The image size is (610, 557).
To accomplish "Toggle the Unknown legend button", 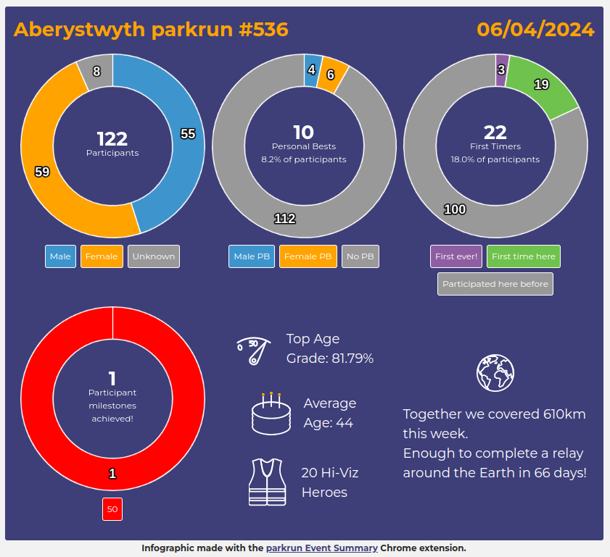I will [x=154, y=256].
